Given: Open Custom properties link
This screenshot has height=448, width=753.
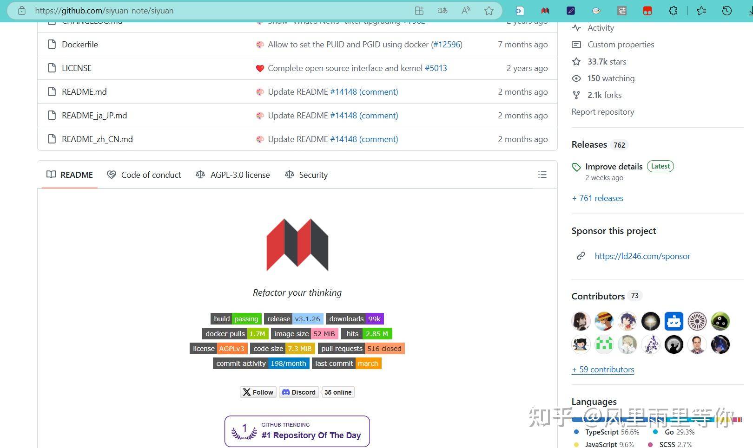Looking at the screenshot, I should coord(613,45).
